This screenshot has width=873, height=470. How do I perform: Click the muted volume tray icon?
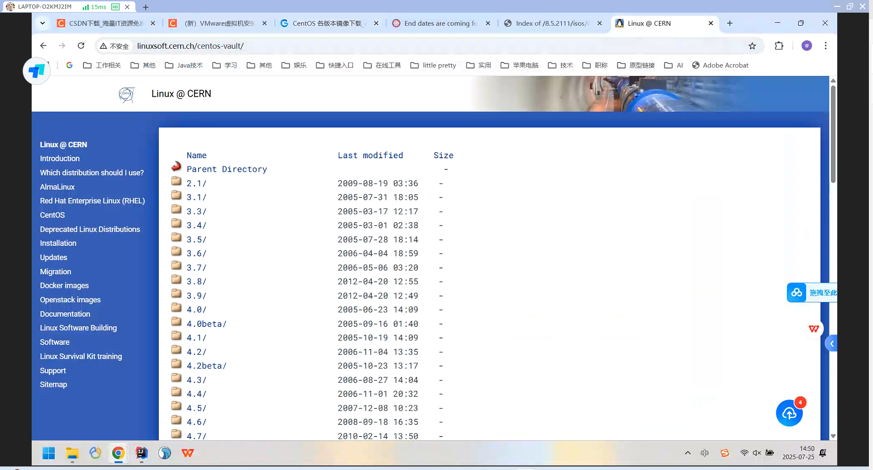757,453
